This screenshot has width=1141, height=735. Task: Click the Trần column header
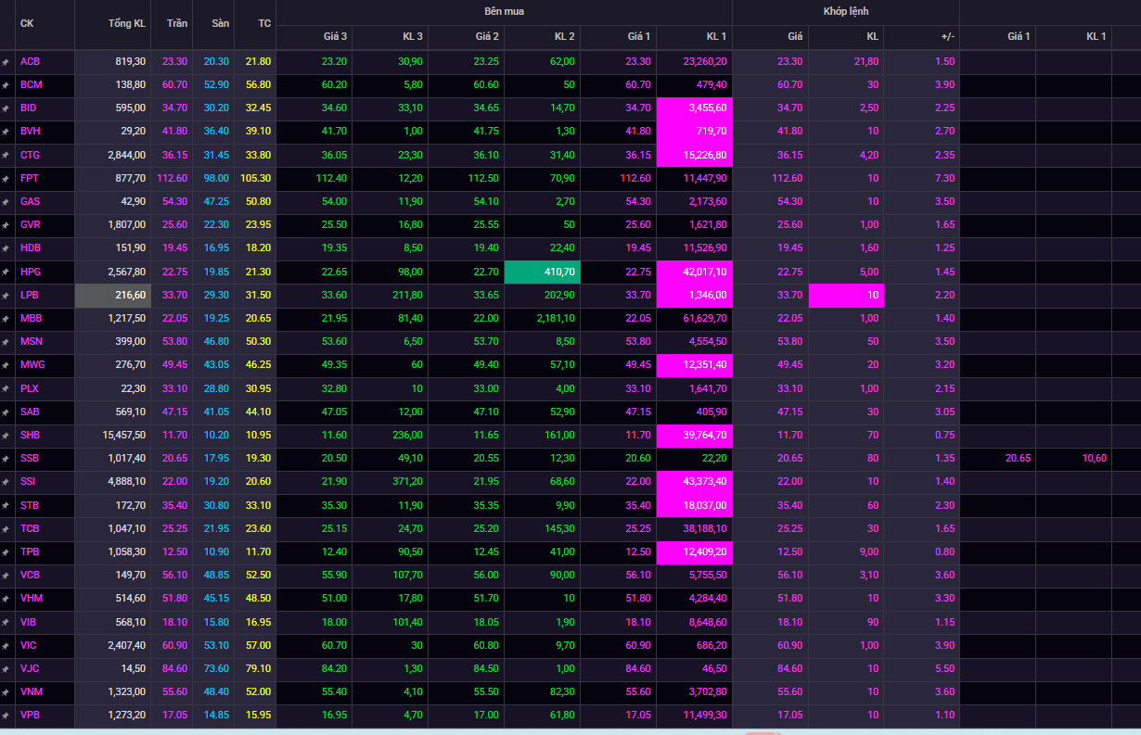point(176,24)
